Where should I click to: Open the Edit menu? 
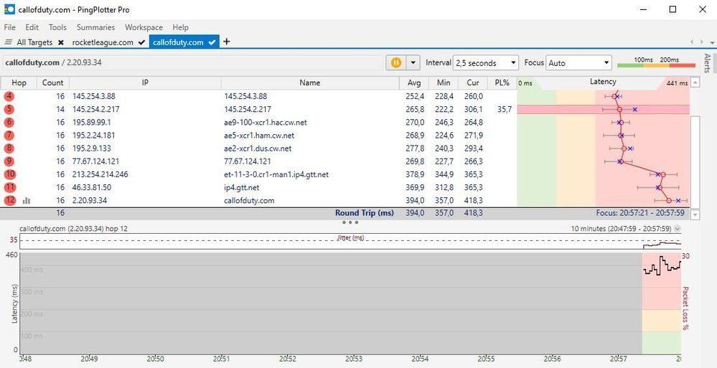click(x=32, y=27)
